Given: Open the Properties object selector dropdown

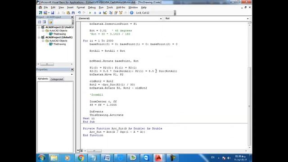Looking at the screenshot, I should point(72,74).
